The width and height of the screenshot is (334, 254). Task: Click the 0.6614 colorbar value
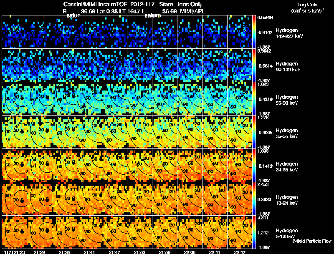coord(266,66)
